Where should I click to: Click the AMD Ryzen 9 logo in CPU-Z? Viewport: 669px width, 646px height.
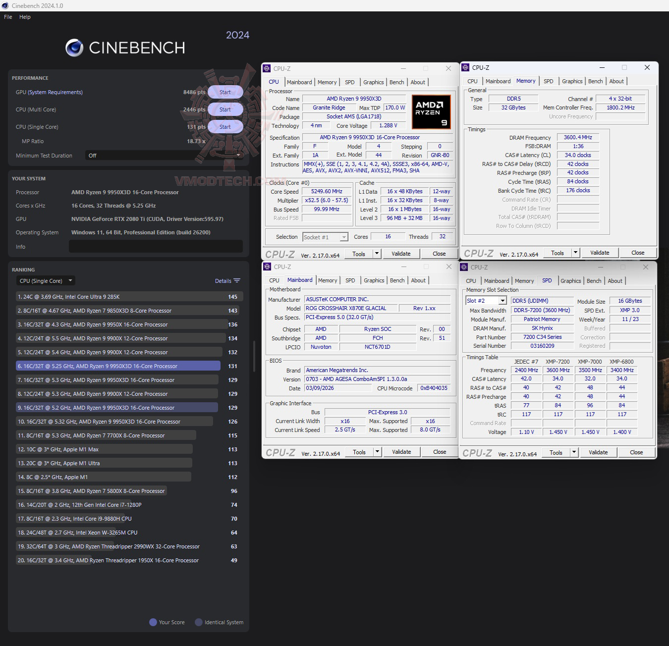click(431, 112)
